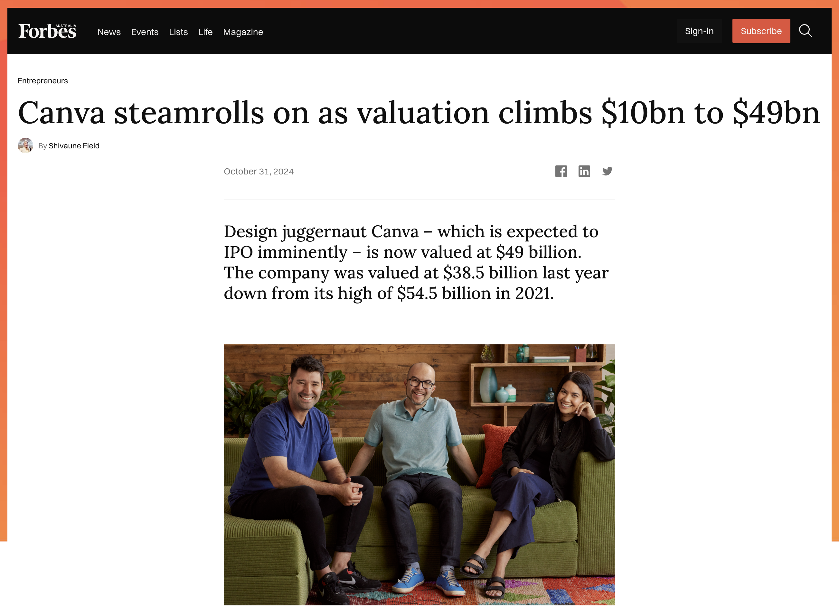Click the October 31, 2024 date
The image size is (839, 616).
click(259, 172)
